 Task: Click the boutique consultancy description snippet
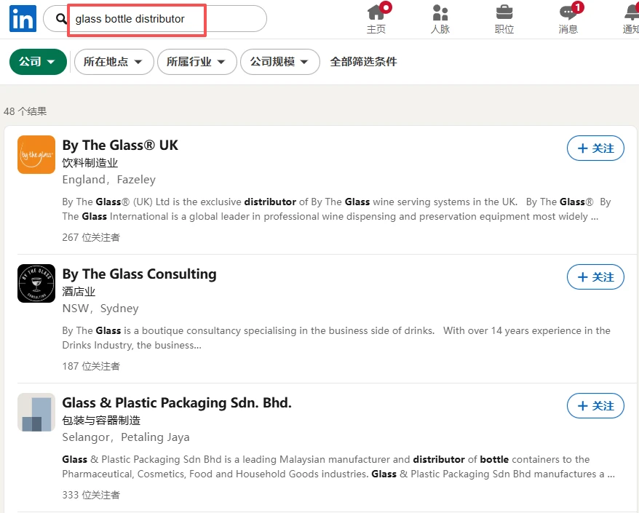click(336, 338)
